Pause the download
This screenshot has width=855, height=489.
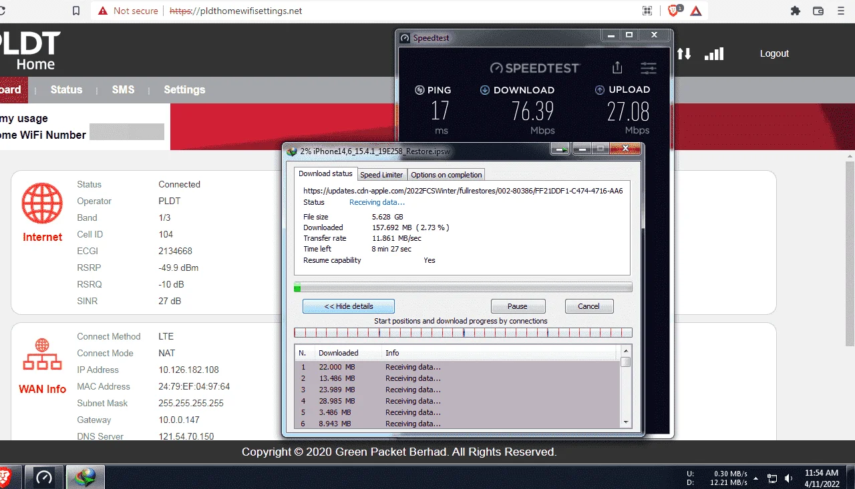[518, 306]
